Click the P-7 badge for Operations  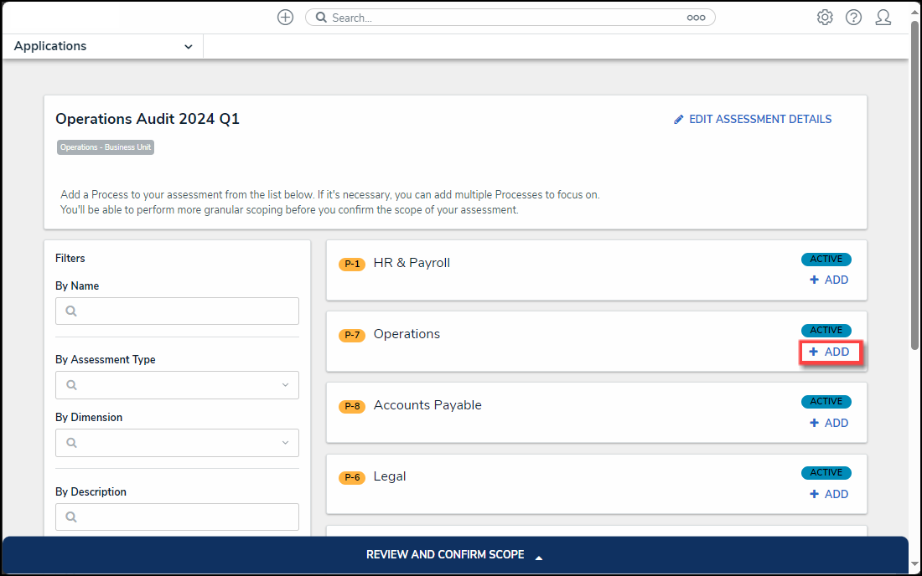352,335
